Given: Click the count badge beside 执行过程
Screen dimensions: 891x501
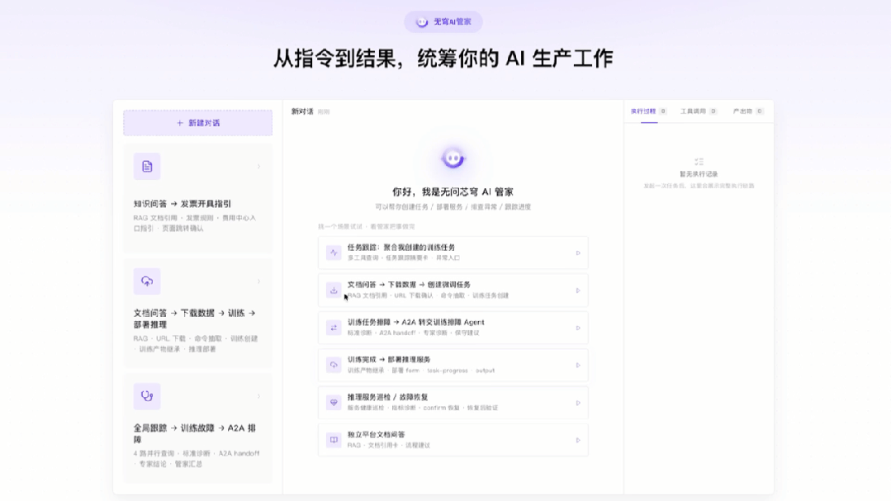Looking at the screenshot, I should click(x=663, y=111).
